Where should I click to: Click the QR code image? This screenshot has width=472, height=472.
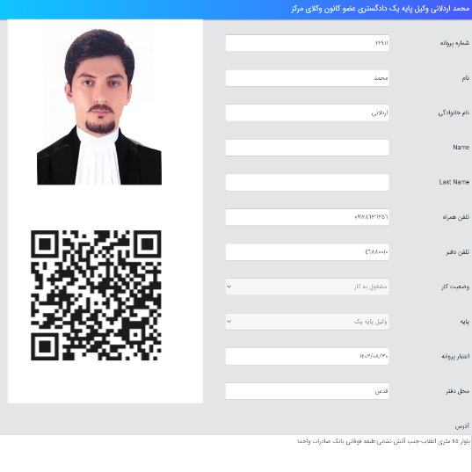tap(96, 295)
